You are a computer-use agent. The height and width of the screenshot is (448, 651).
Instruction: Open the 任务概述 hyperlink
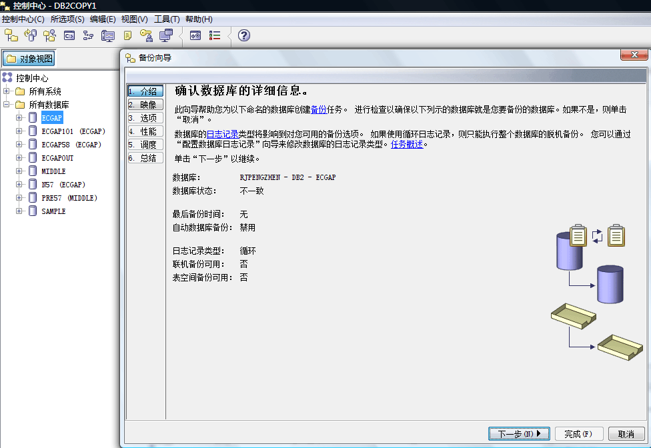pyautogui.click(x=407, y=145)
